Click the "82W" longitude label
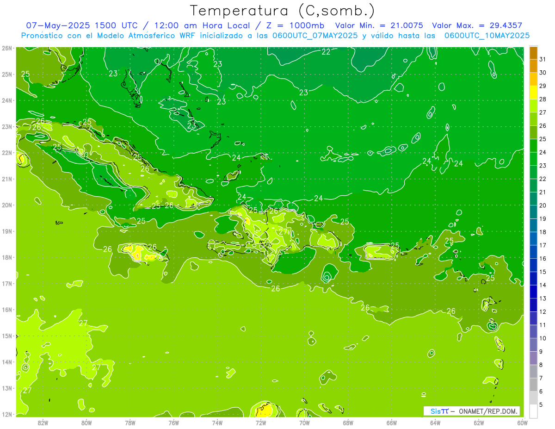Screen dimensions: 555x429 [43, 423]
